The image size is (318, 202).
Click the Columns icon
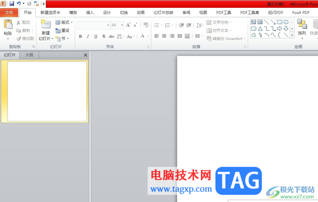198,36
